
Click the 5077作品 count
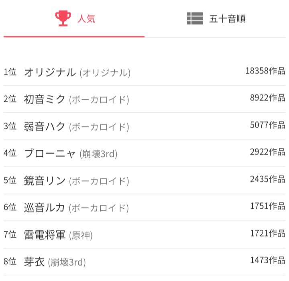pyautogui.click(x=267, y=125)
